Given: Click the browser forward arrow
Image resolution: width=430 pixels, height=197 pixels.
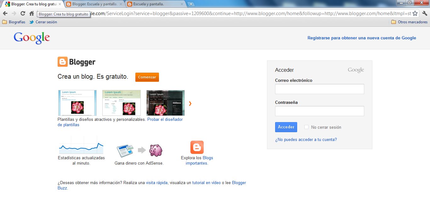Looking at the screenshot, I should tap(14, 14).
